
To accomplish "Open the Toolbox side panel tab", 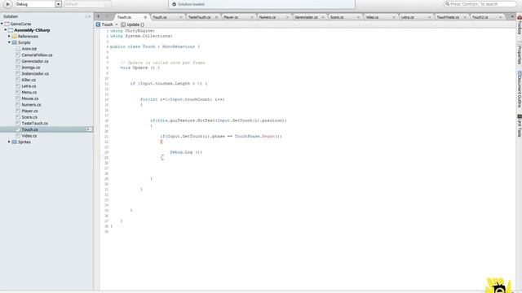I will click(520, 25).
